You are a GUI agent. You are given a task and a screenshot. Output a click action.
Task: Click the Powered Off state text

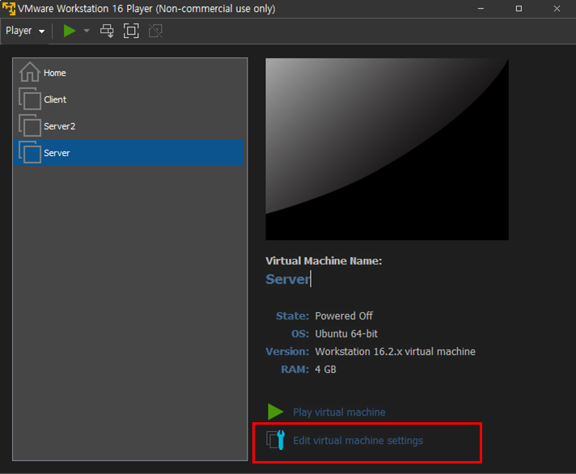(344, 316)
